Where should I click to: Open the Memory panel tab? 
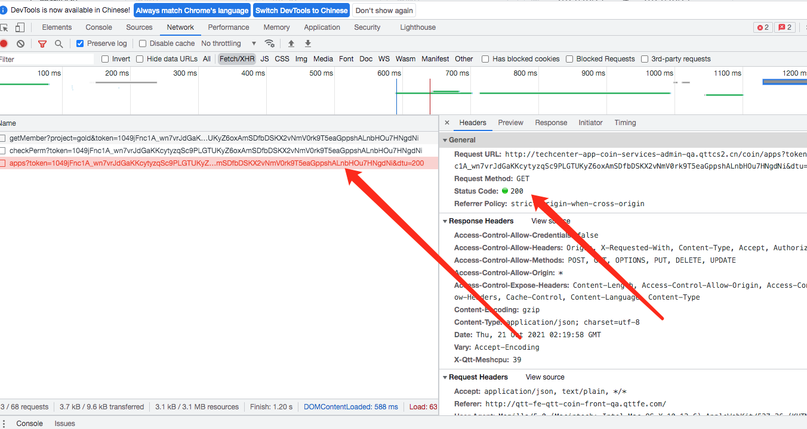pyautogui.click(x=276, y=27)
